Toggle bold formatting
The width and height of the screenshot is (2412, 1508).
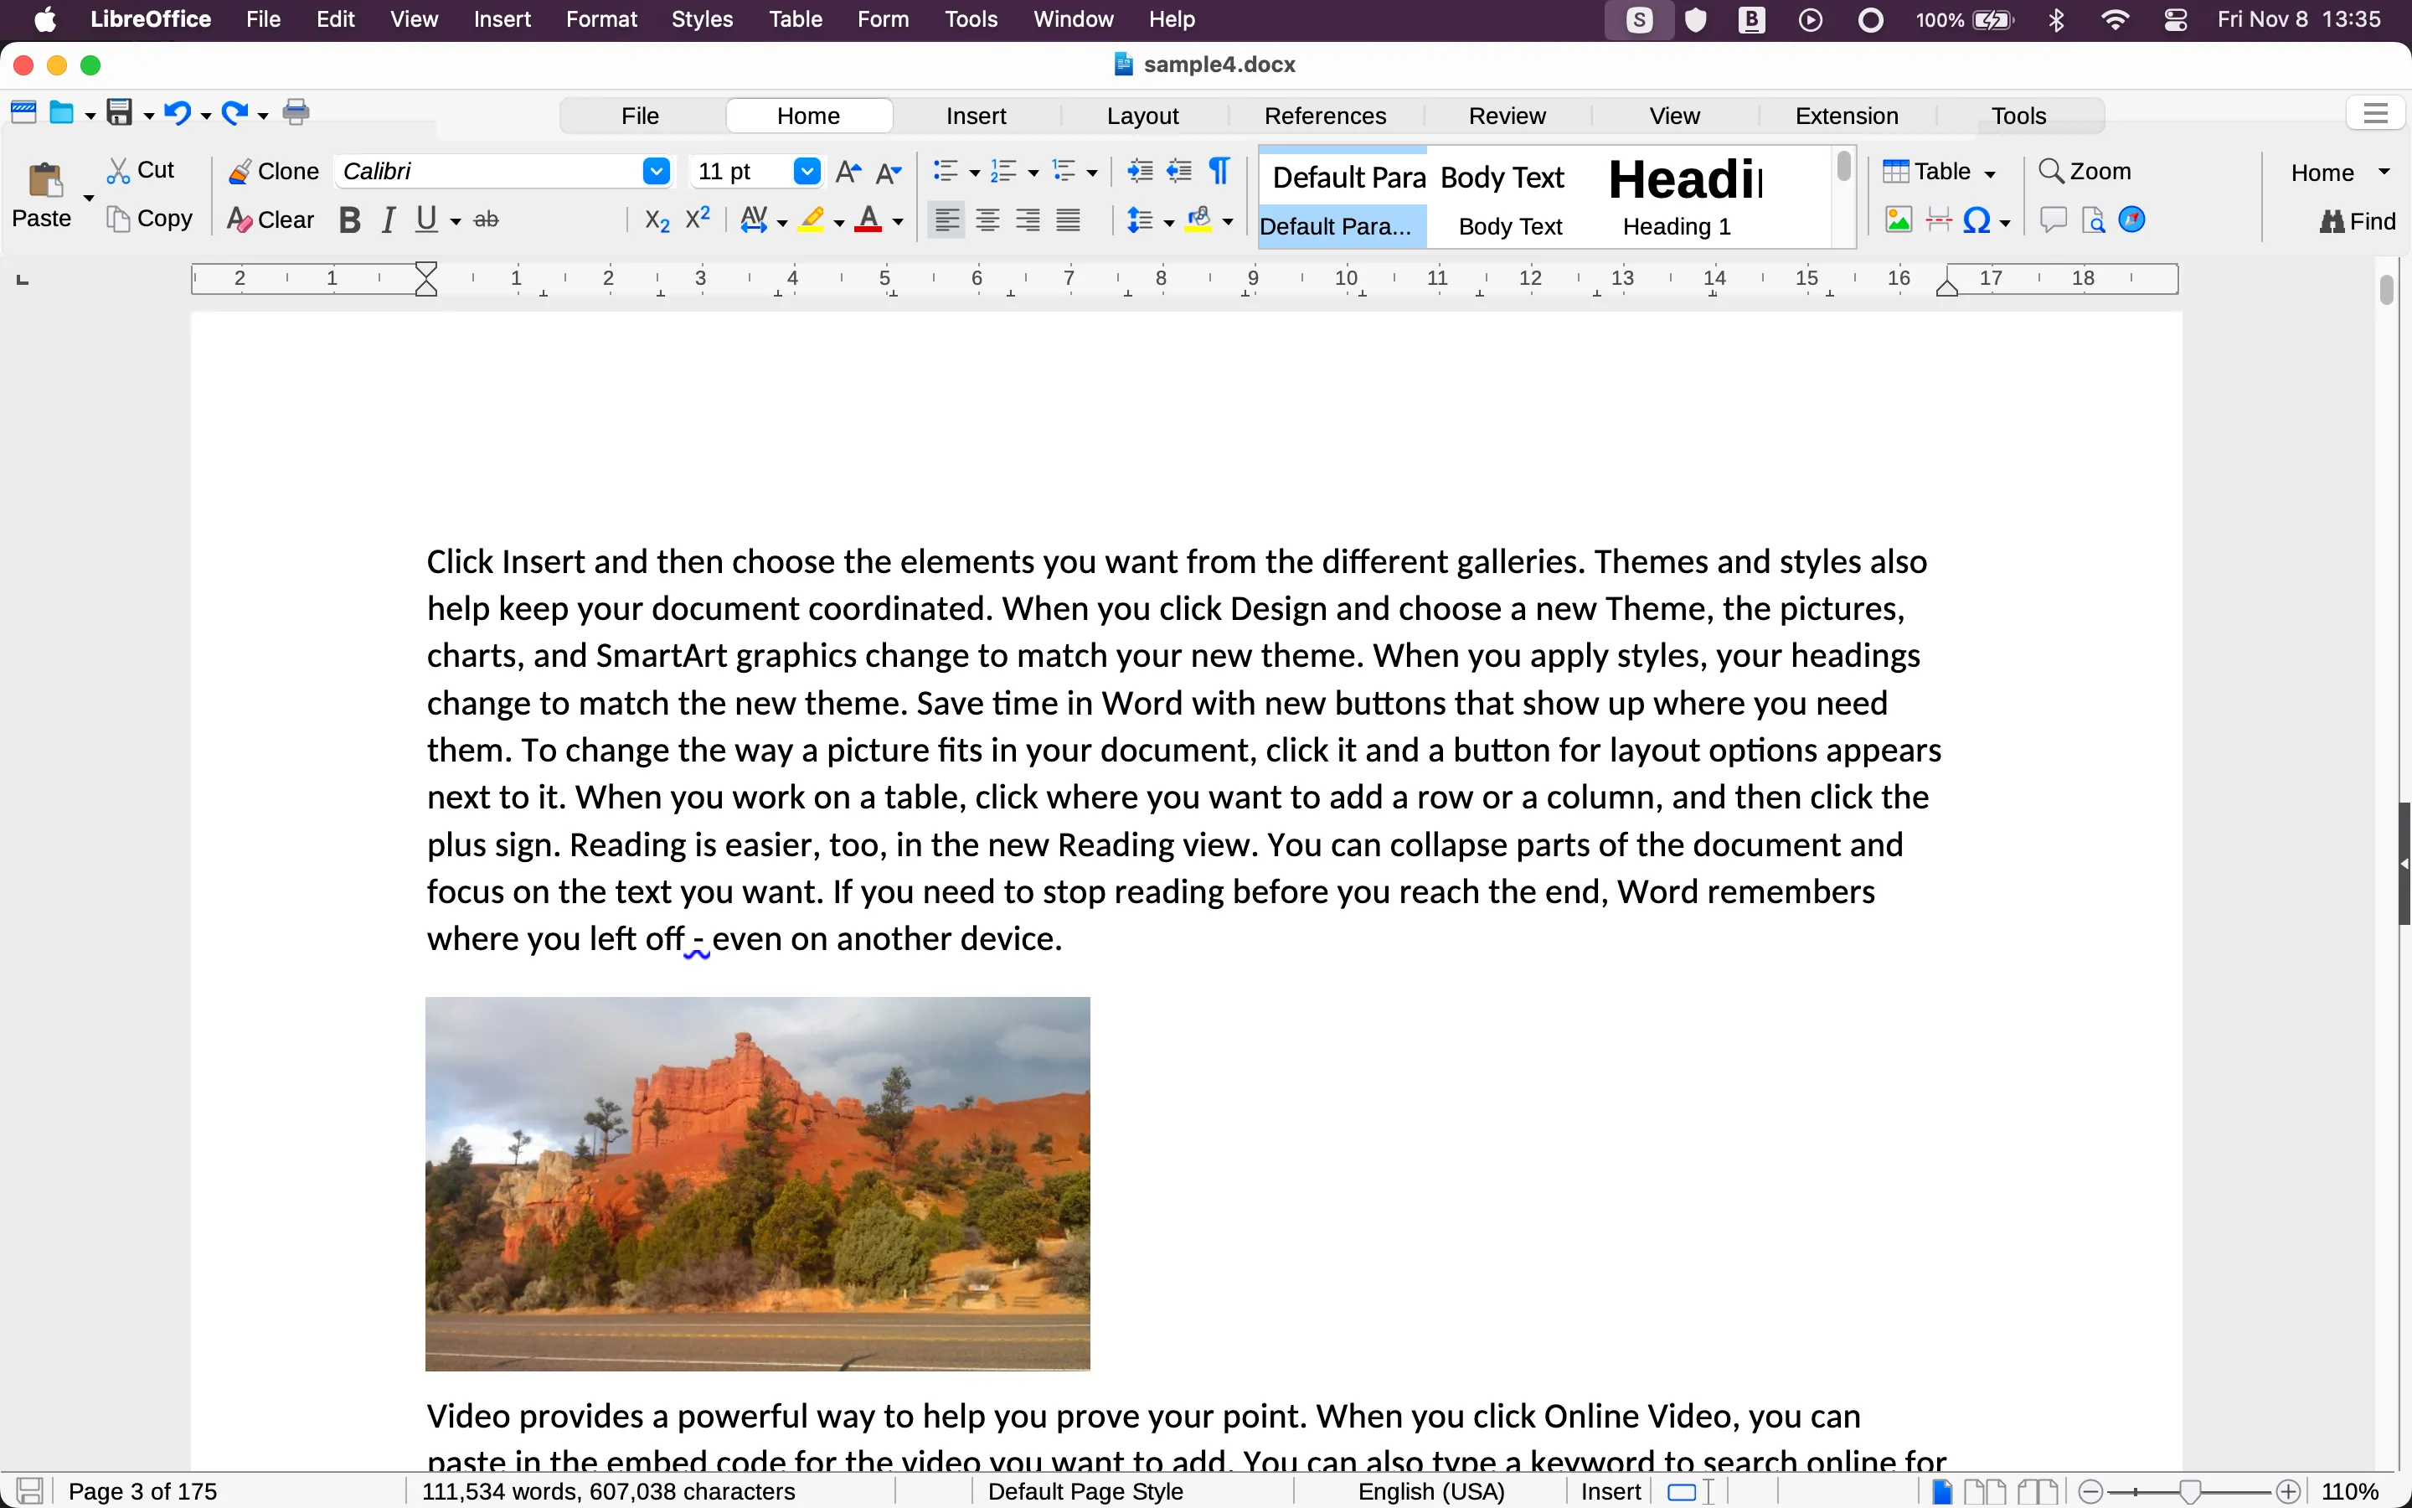click(x=349, y=219)
